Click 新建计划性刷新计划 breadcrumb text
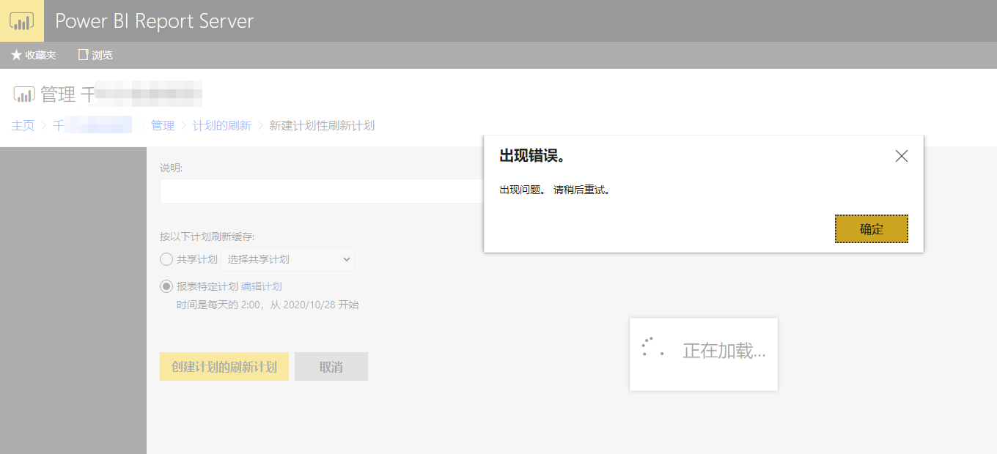Image resolution: width=997 pixels, height=454 pixels. [x=322, y=125]
